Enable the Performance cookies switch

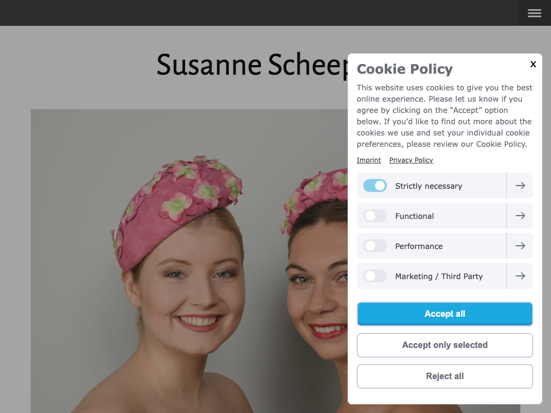click(375, 246)
